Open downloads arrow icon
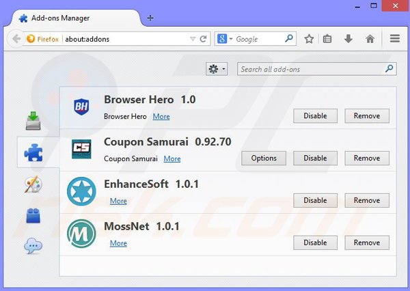This screenshot has height=291, width=410. click(x=348, y=39)
